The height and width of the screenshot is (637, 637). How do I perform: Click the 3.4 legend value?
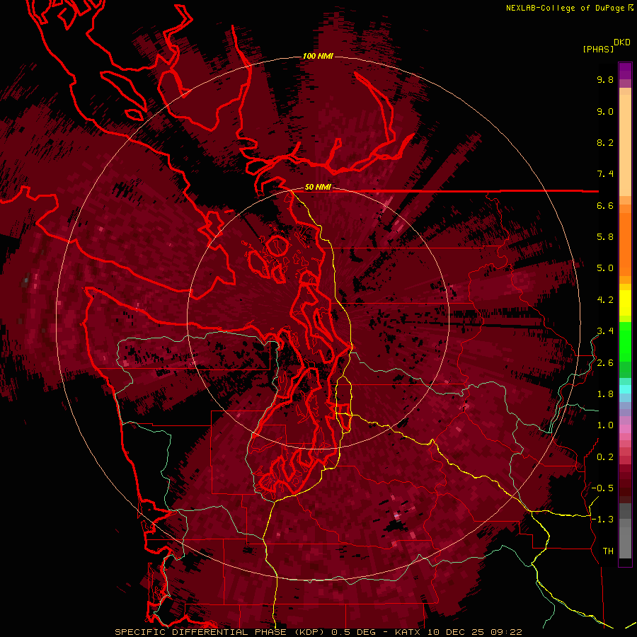click(605, 331)
